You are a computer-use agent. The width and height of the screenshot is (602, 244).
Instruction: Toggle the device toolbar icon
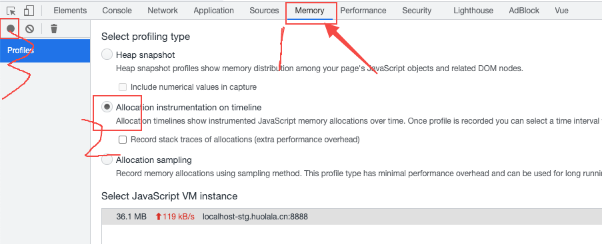(x=29, y=11)
